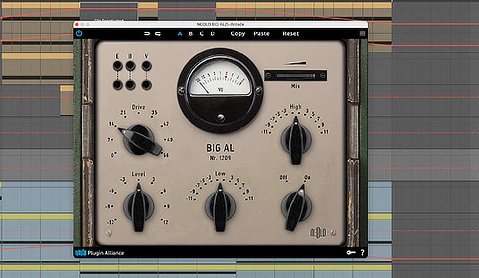Click the screw beside the NEOLD logo

333,233
